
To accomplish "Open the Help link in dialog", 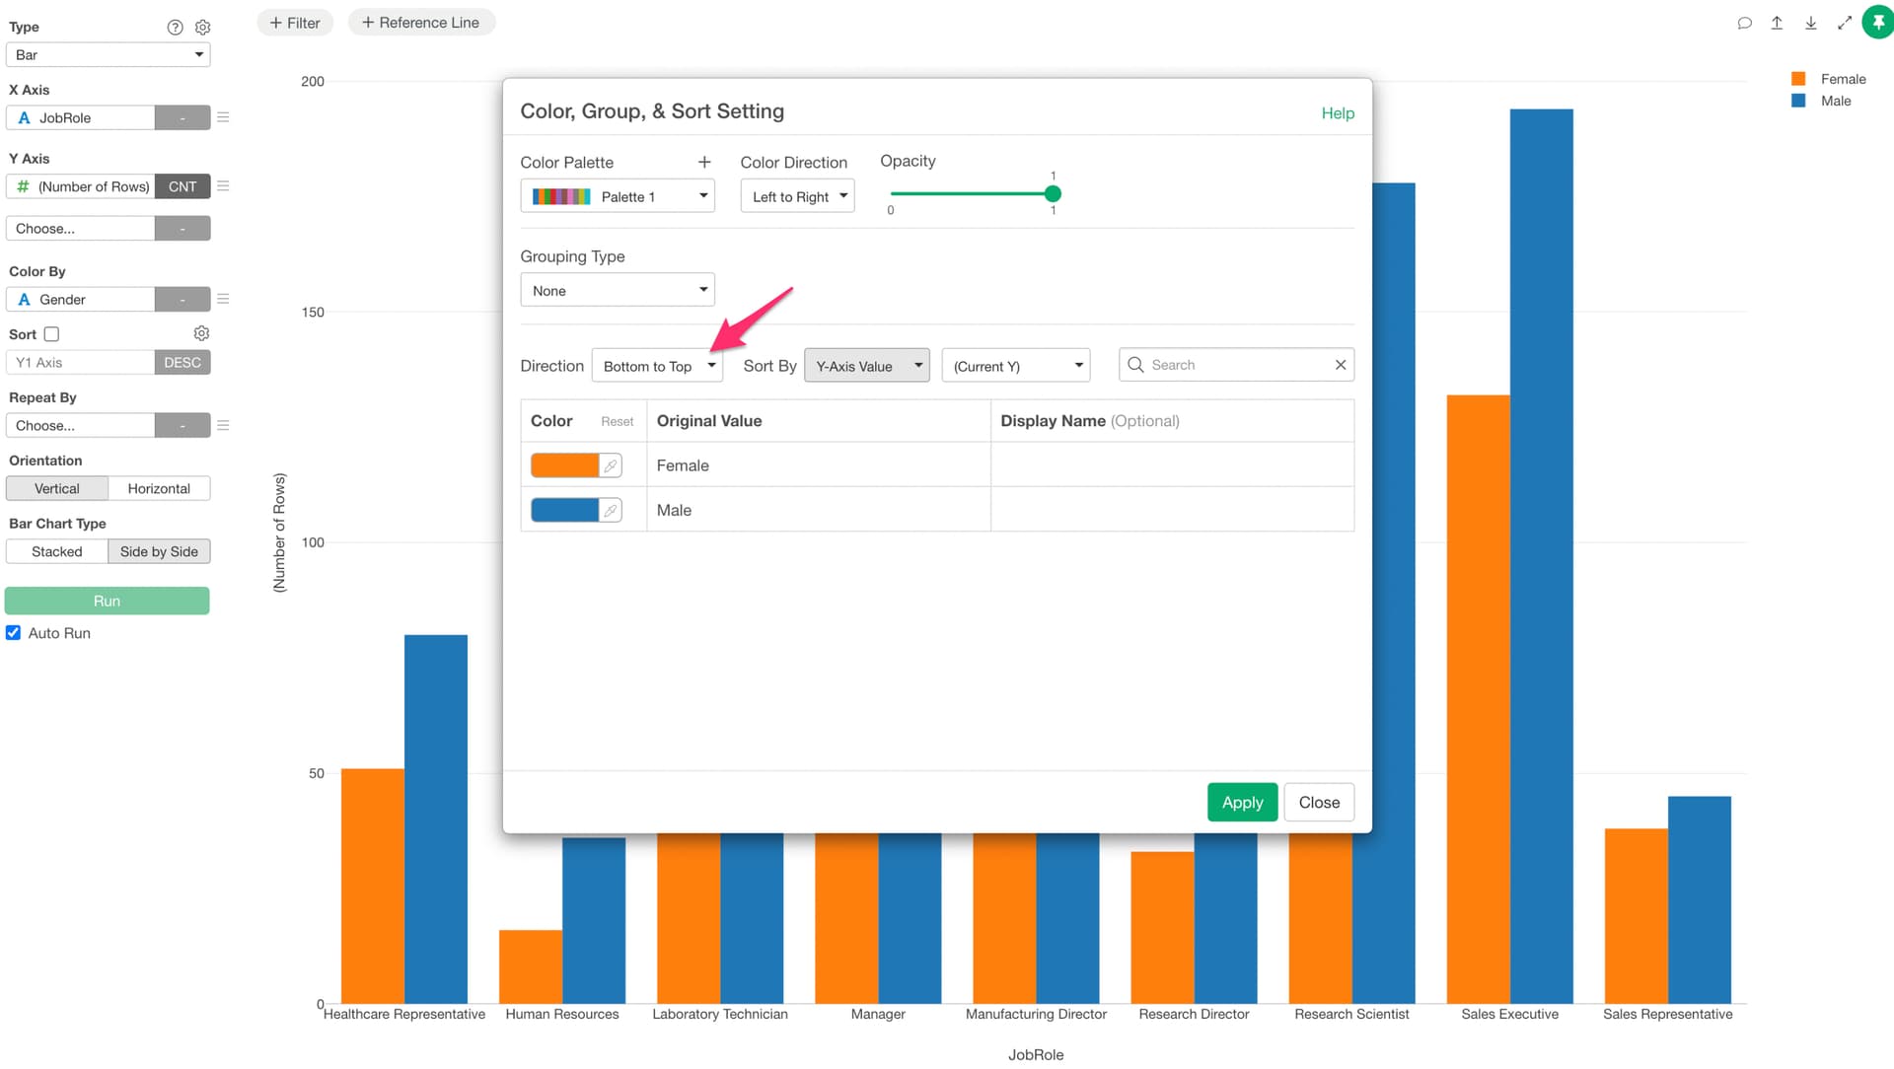I will (1338, 113).
